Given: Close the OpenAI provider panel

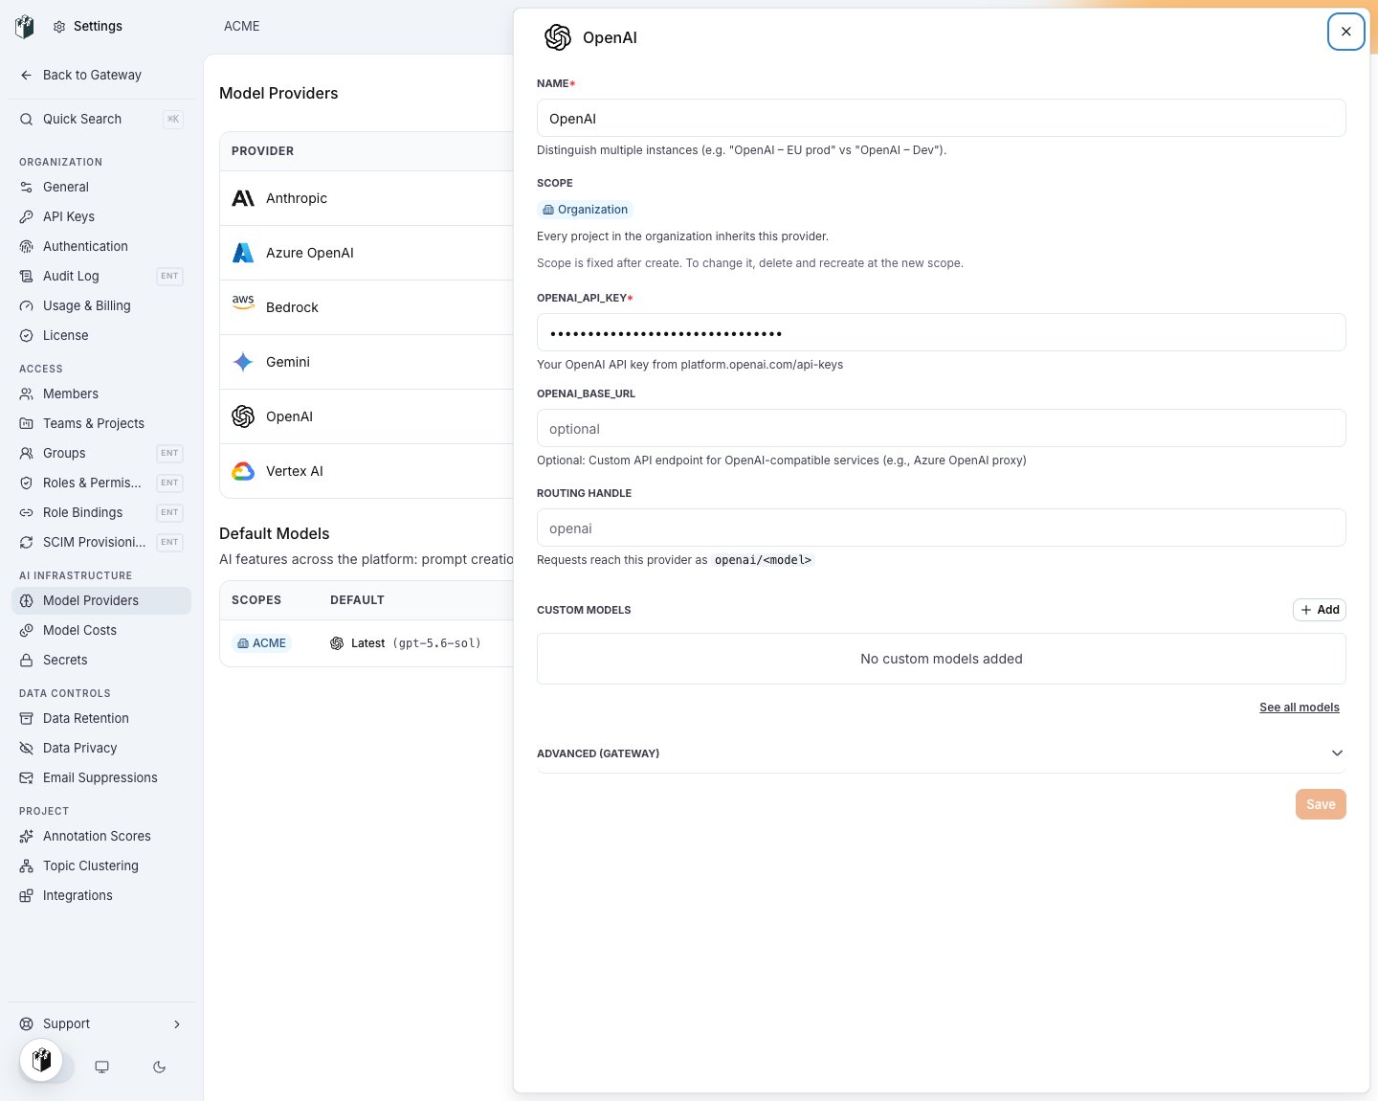Looking at the screenshot, I should [x=1345, y=32].
